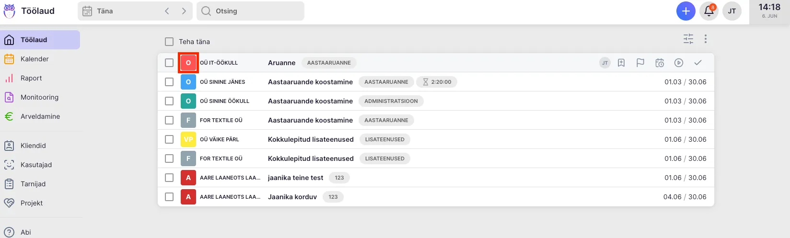Open the three-dot more options menu
Screen dimensions: 790x238
coord(705,39)
